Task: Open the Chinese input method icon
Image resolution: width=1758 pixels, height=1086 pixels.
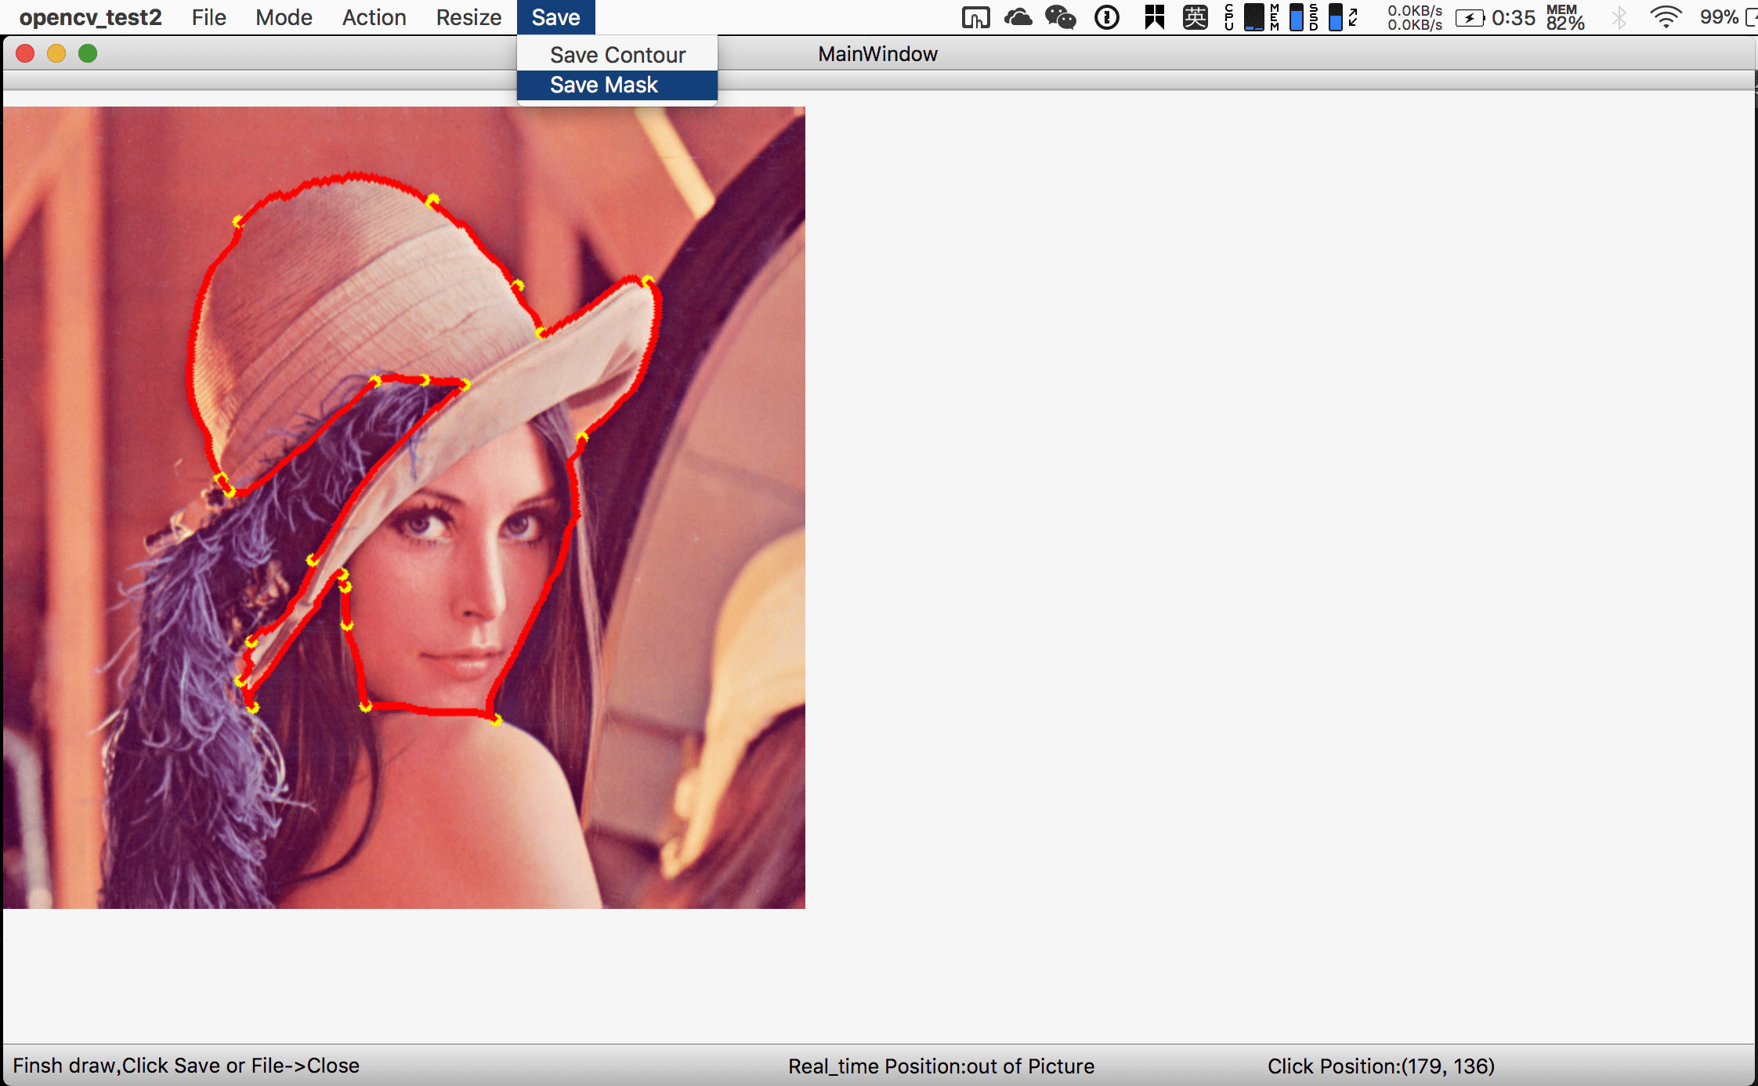Action: click(1195, 17)
